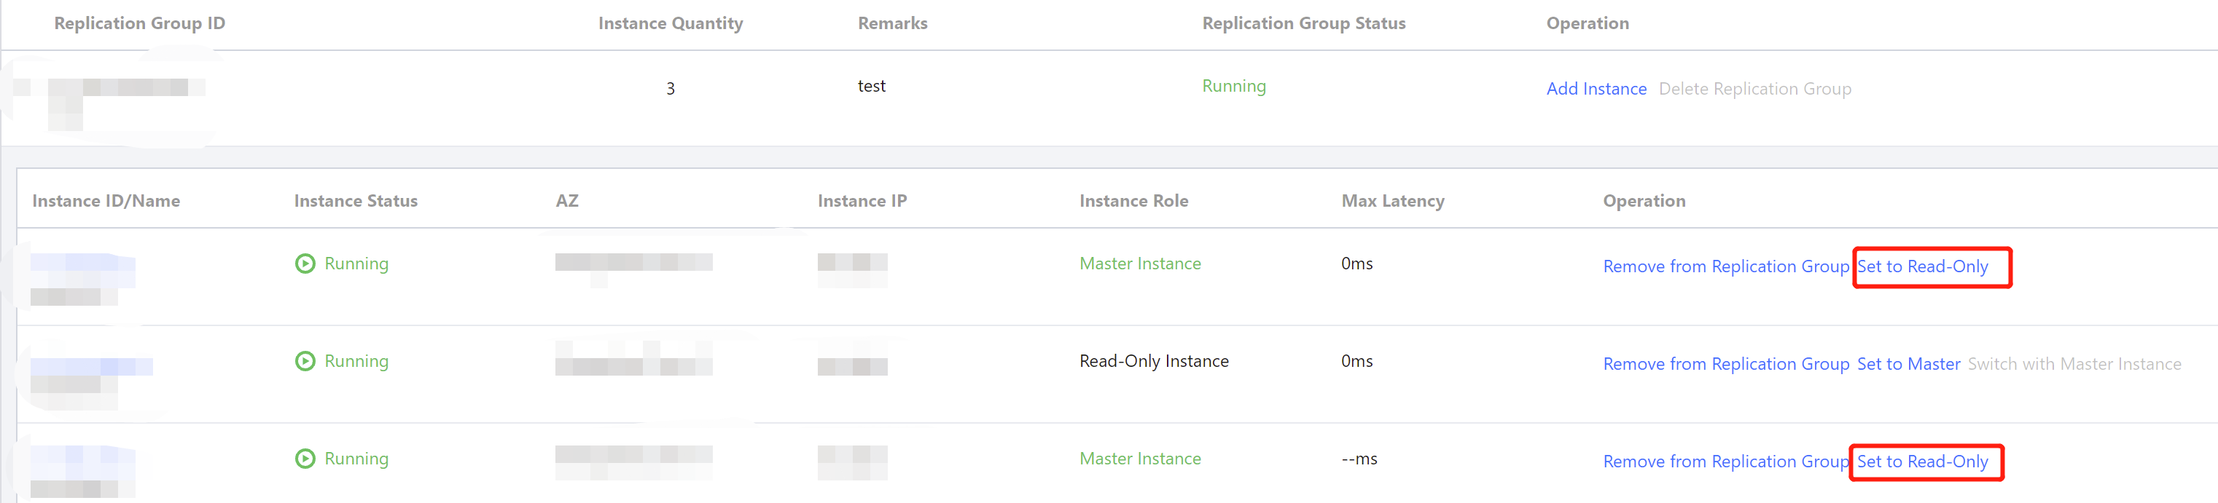Set the 0ms Master Instance to Read-Only
The image size is (2218, 503).
pyautogui.click(x=1922, y=266)
